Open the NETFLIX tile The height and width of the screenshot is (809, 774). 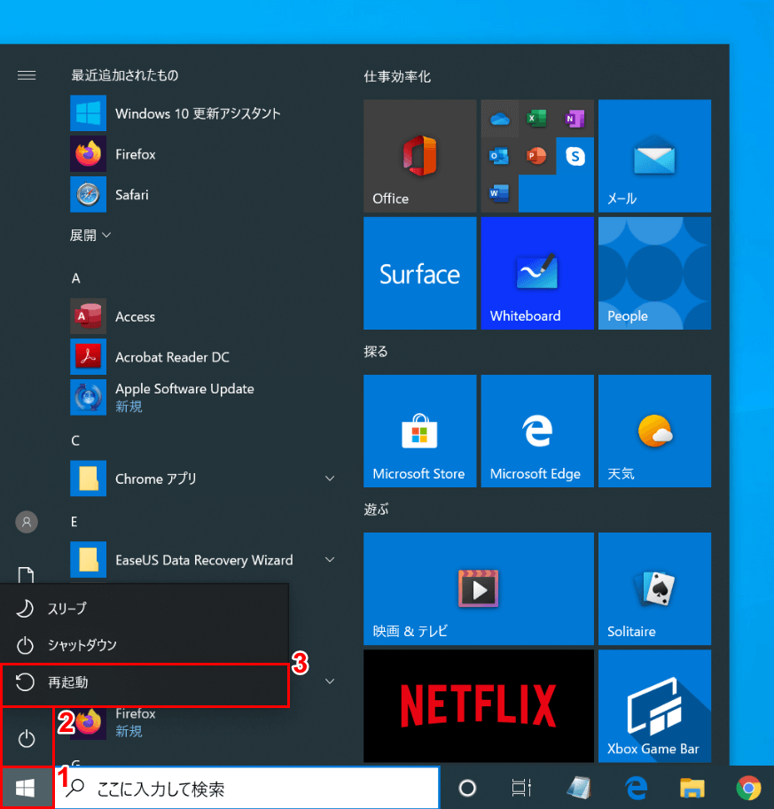[x=479, y=706]
